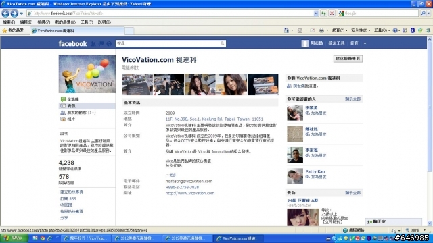Viewport: 433px width, 243px height.
Task: Click the http://www.vicovation.com link
Action: [190, 193]
